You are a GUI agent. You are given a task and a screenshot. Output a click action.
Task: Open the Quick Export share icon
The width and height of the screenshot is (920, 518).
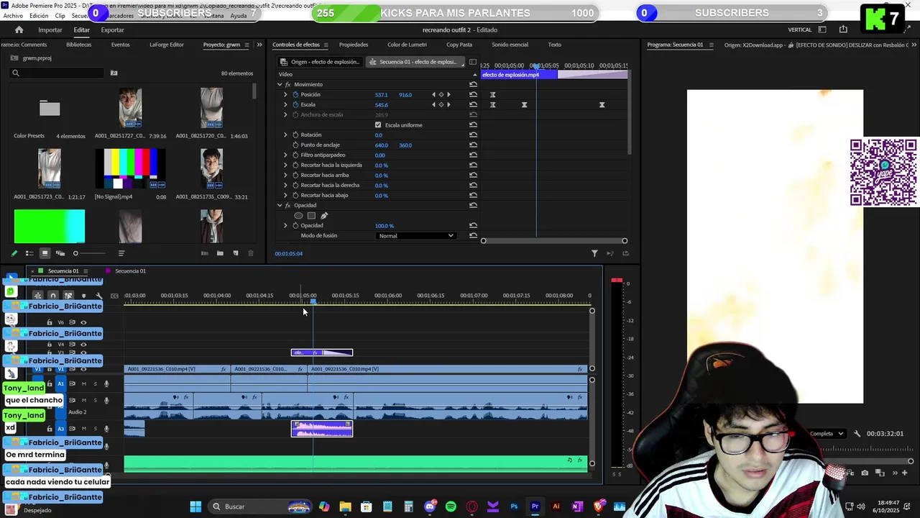pos(843,29)
